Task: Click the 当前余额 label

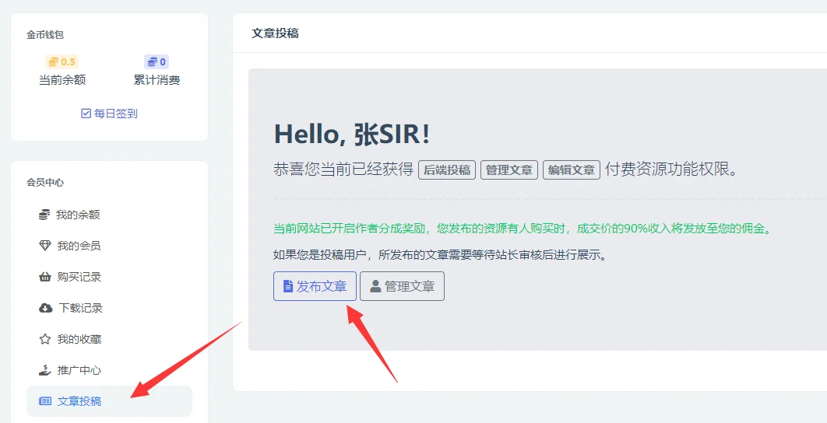Action: pyautogui.click(x=62, y=80)
